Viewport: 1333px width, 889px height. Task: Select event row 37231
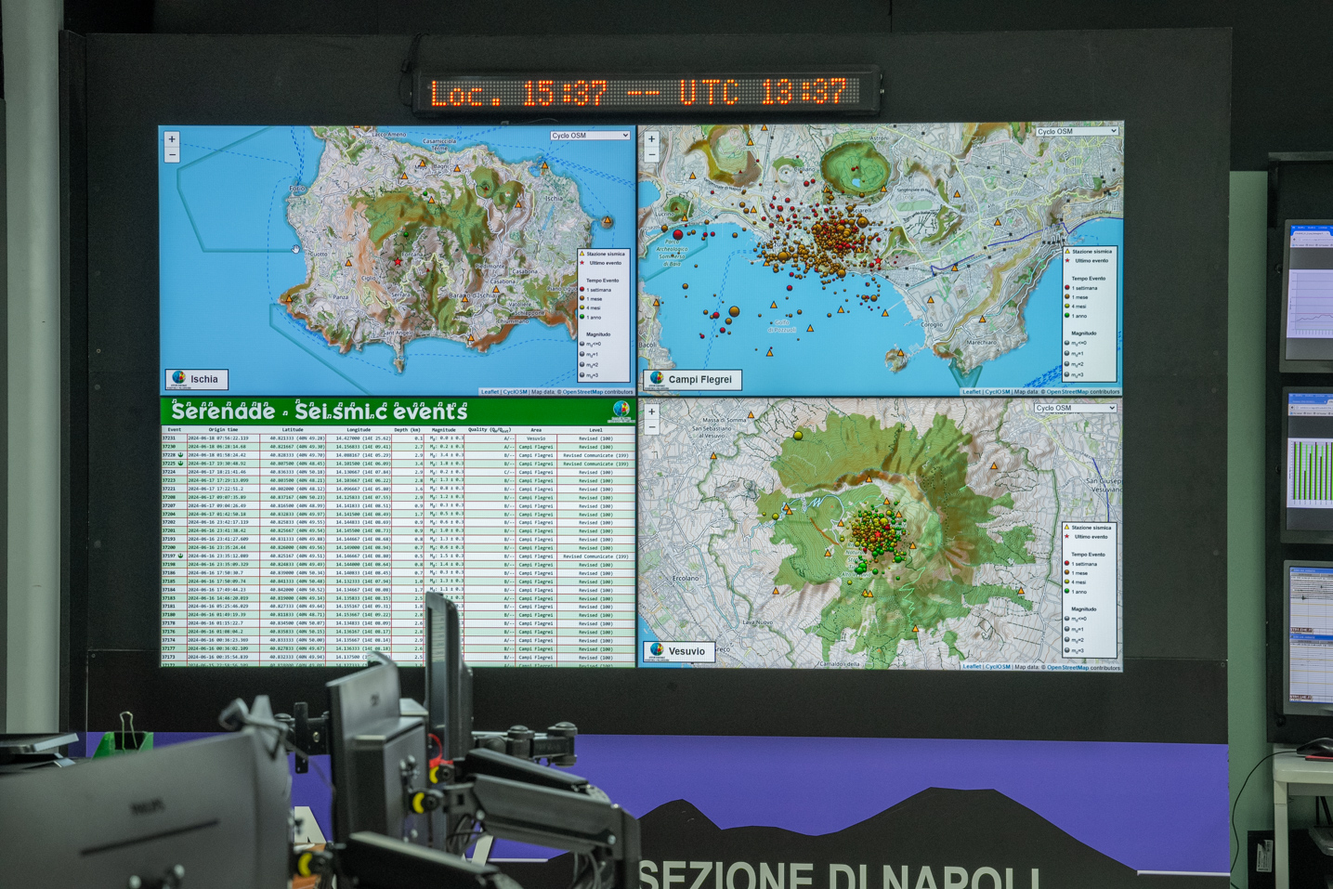click(x=399, y=438)
